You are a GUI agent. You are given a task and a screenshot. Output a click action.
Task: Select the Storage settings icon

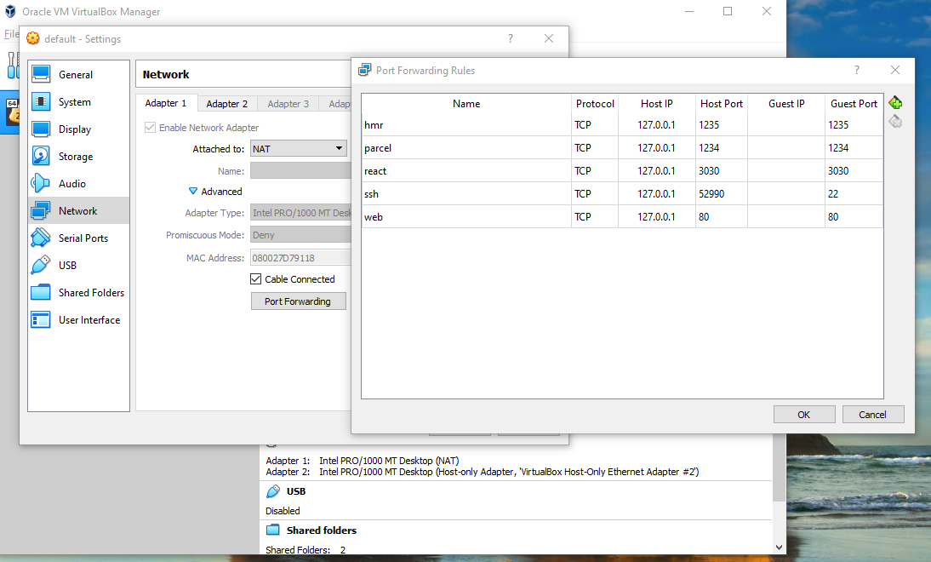(x=40, y=156)
